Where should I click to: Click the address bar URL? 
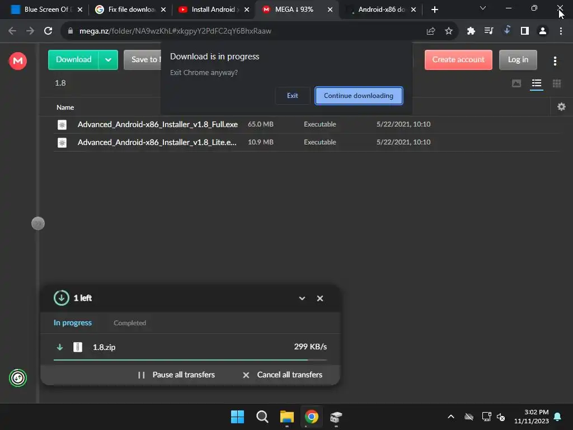tap(175, 31)
